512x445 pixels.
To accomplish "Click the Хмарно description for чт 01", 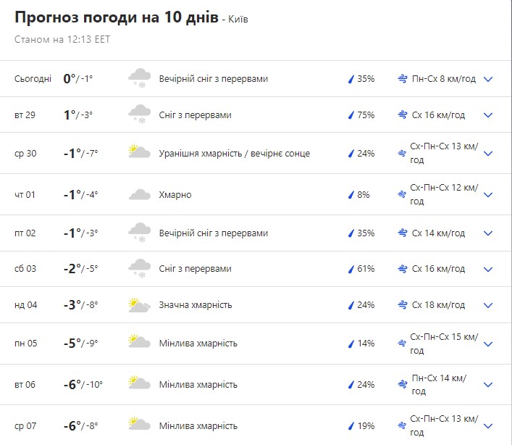I will pyautogui.click(x=175, y=194).
